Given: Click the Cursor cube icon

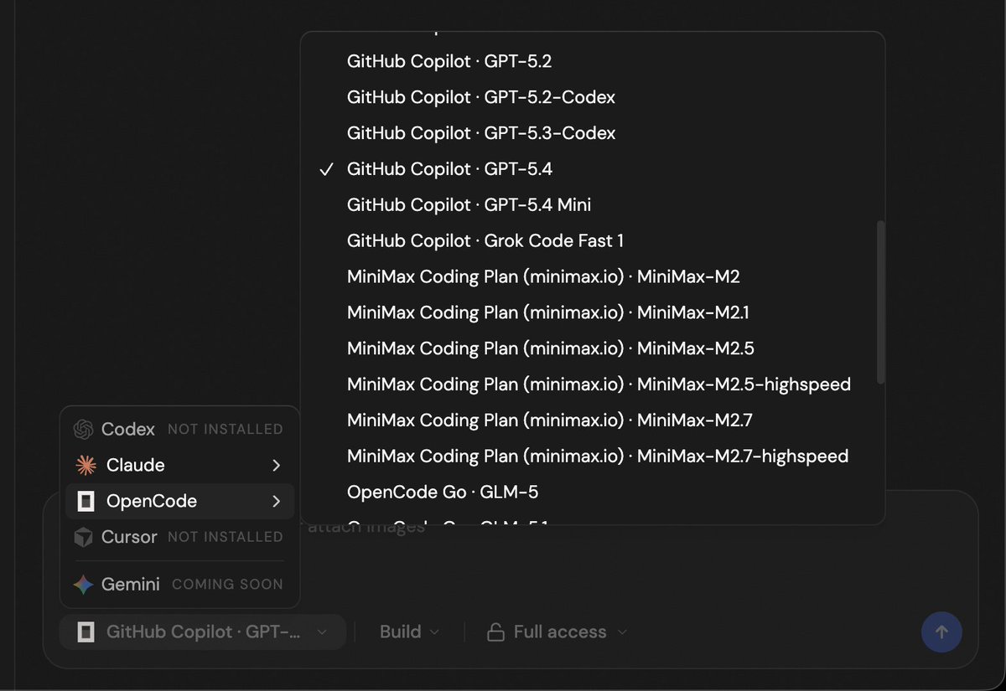Looking at the screenshot, I should click(83, 537).
